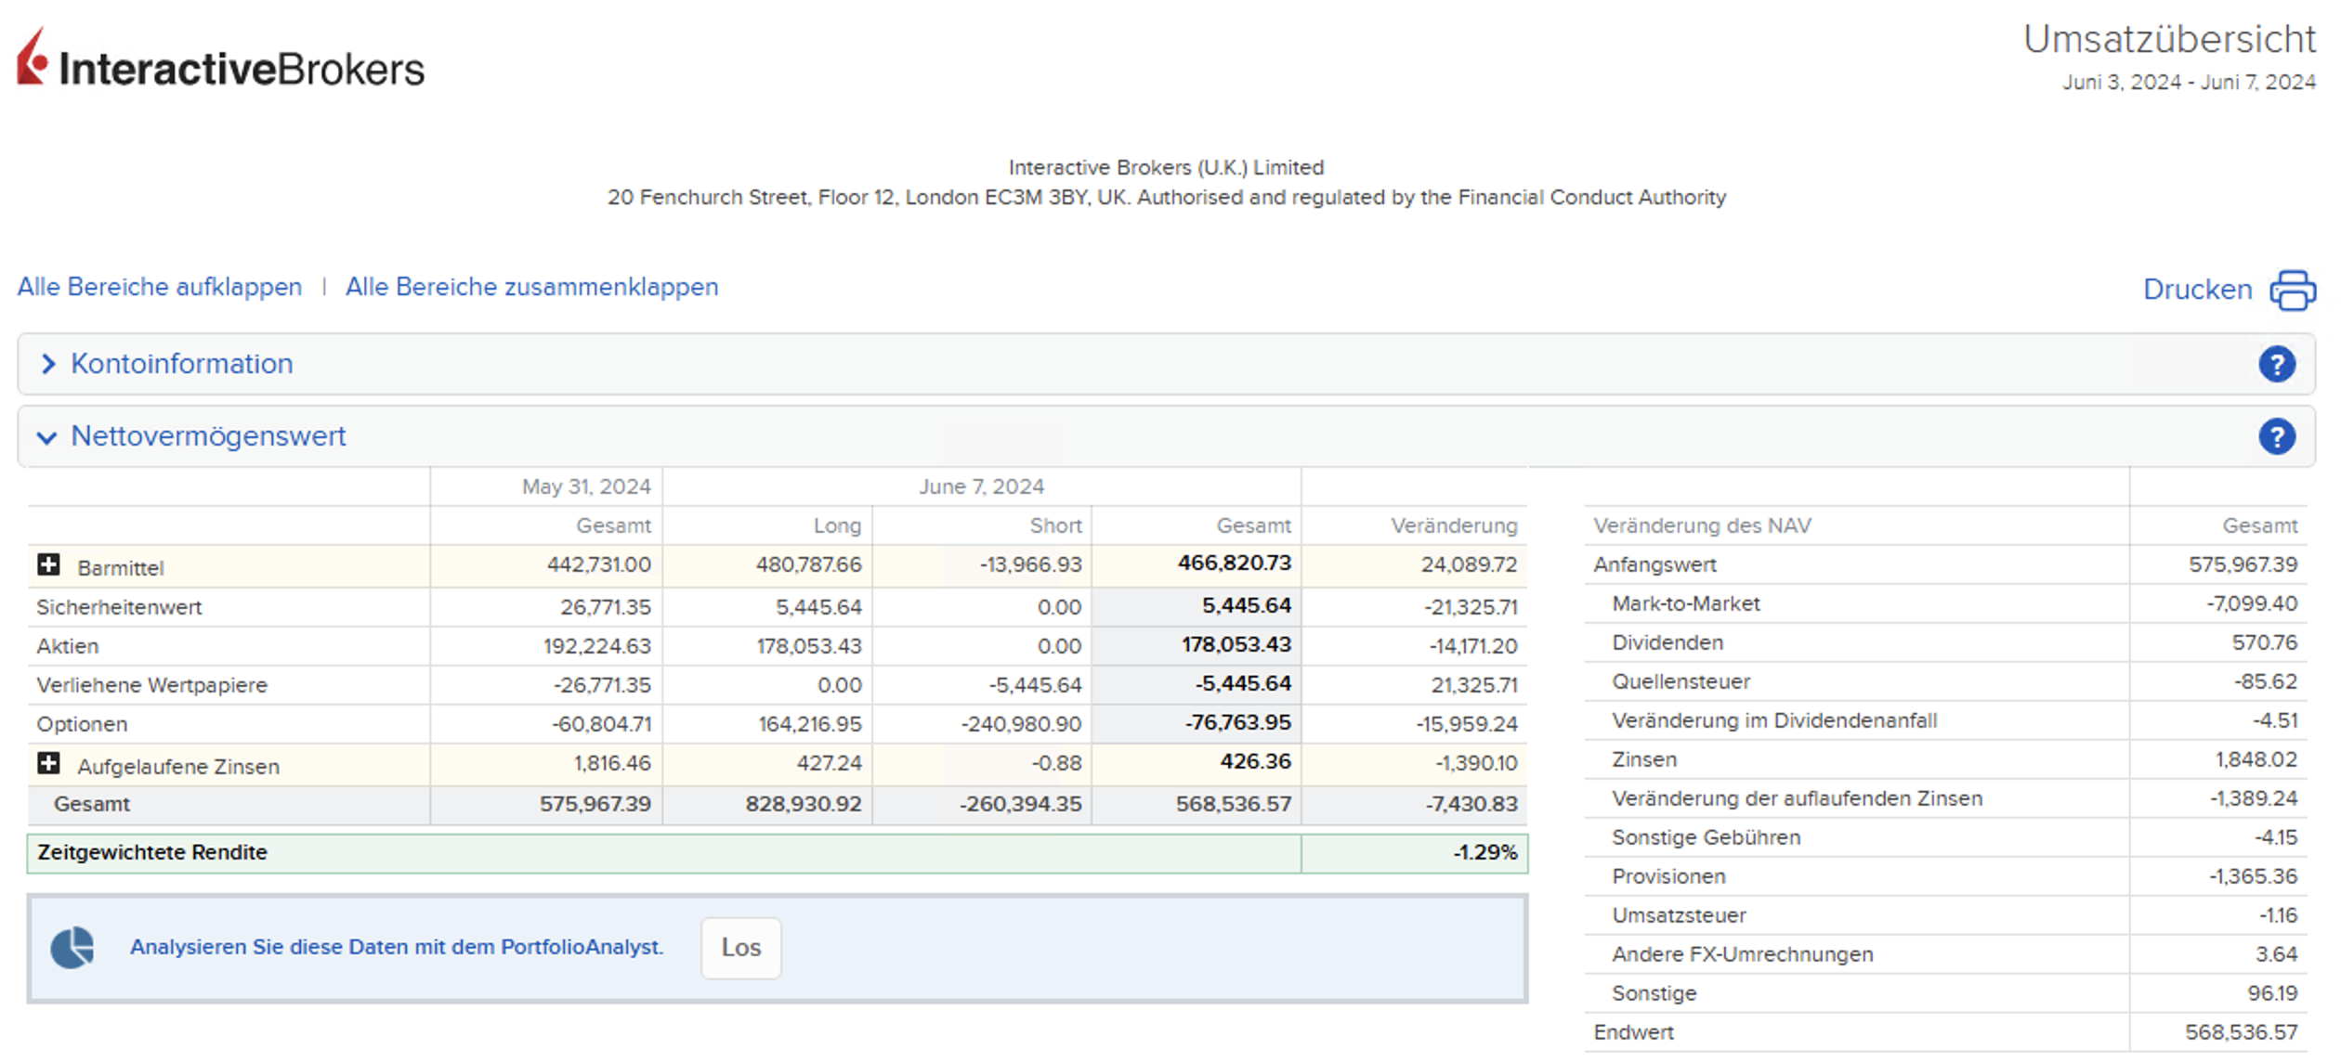The height and width of the screenshot is (1062, 2341).
Task: Click the Barmittel change value 24,089.72
Action: pyautogui.click(x=1470, y=564)
